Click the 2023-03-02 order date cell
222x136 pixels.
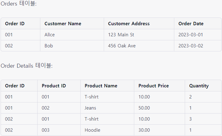(191, 46)
